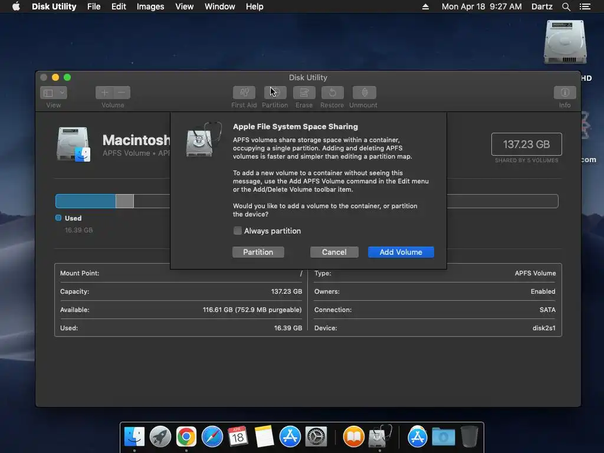The height and width of the screenshot is (453, 604).
Task: Click the Spotlight search icon
Action: pyautogui.click(x=566, y=6)
